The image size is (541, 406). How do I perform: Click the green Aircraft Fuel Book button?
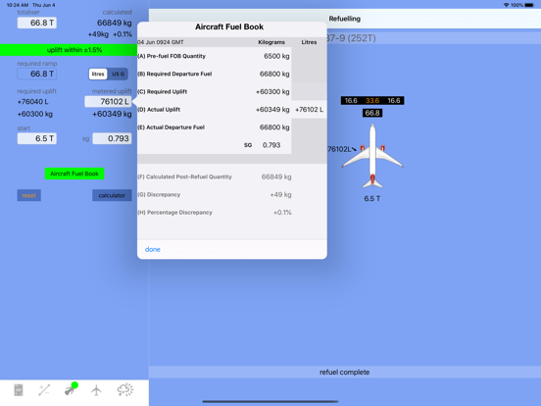point(74,174)
